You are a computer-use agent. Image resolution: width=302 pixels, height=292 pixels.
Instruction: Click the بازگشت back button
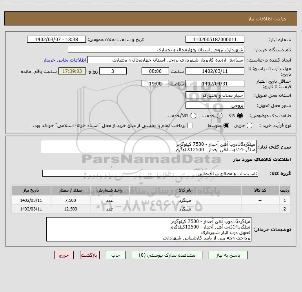[90, 255]
